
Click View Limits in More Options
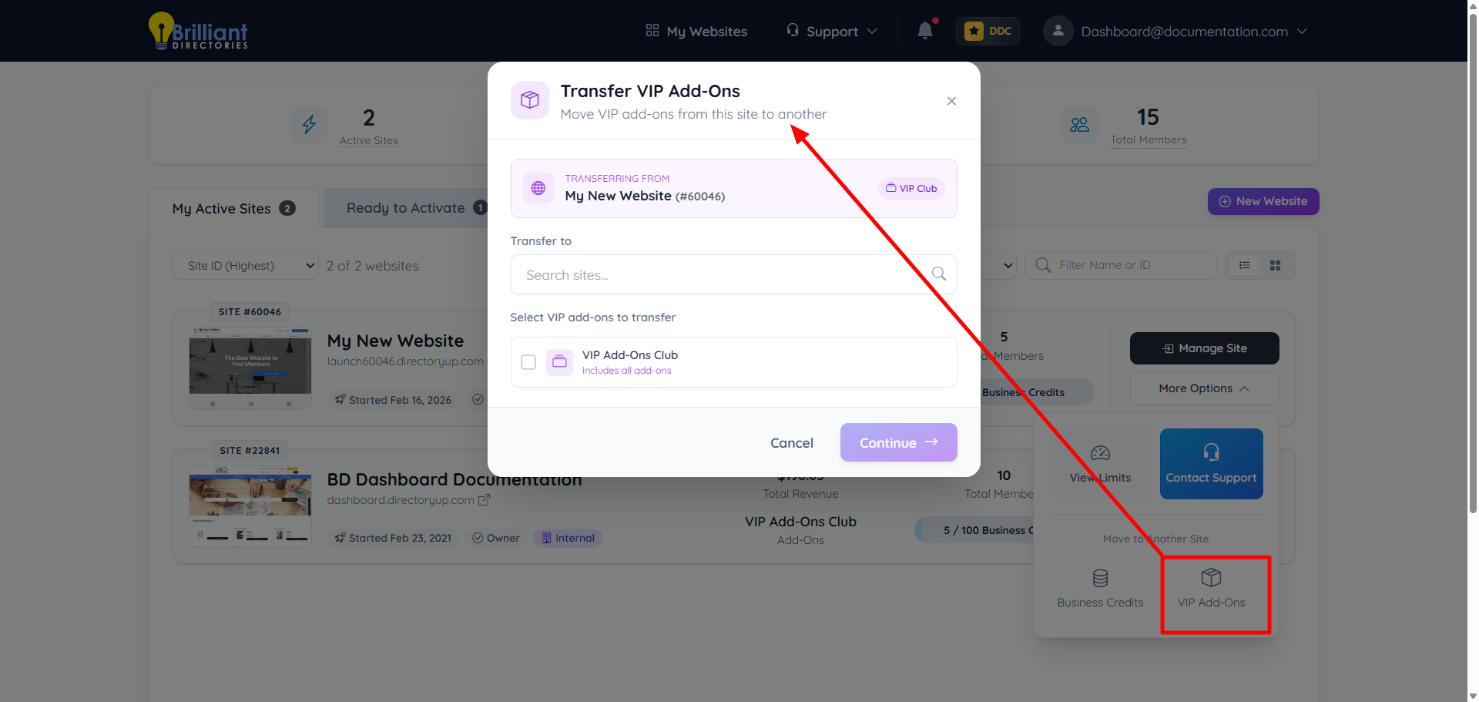click(x=1100, y=464)
